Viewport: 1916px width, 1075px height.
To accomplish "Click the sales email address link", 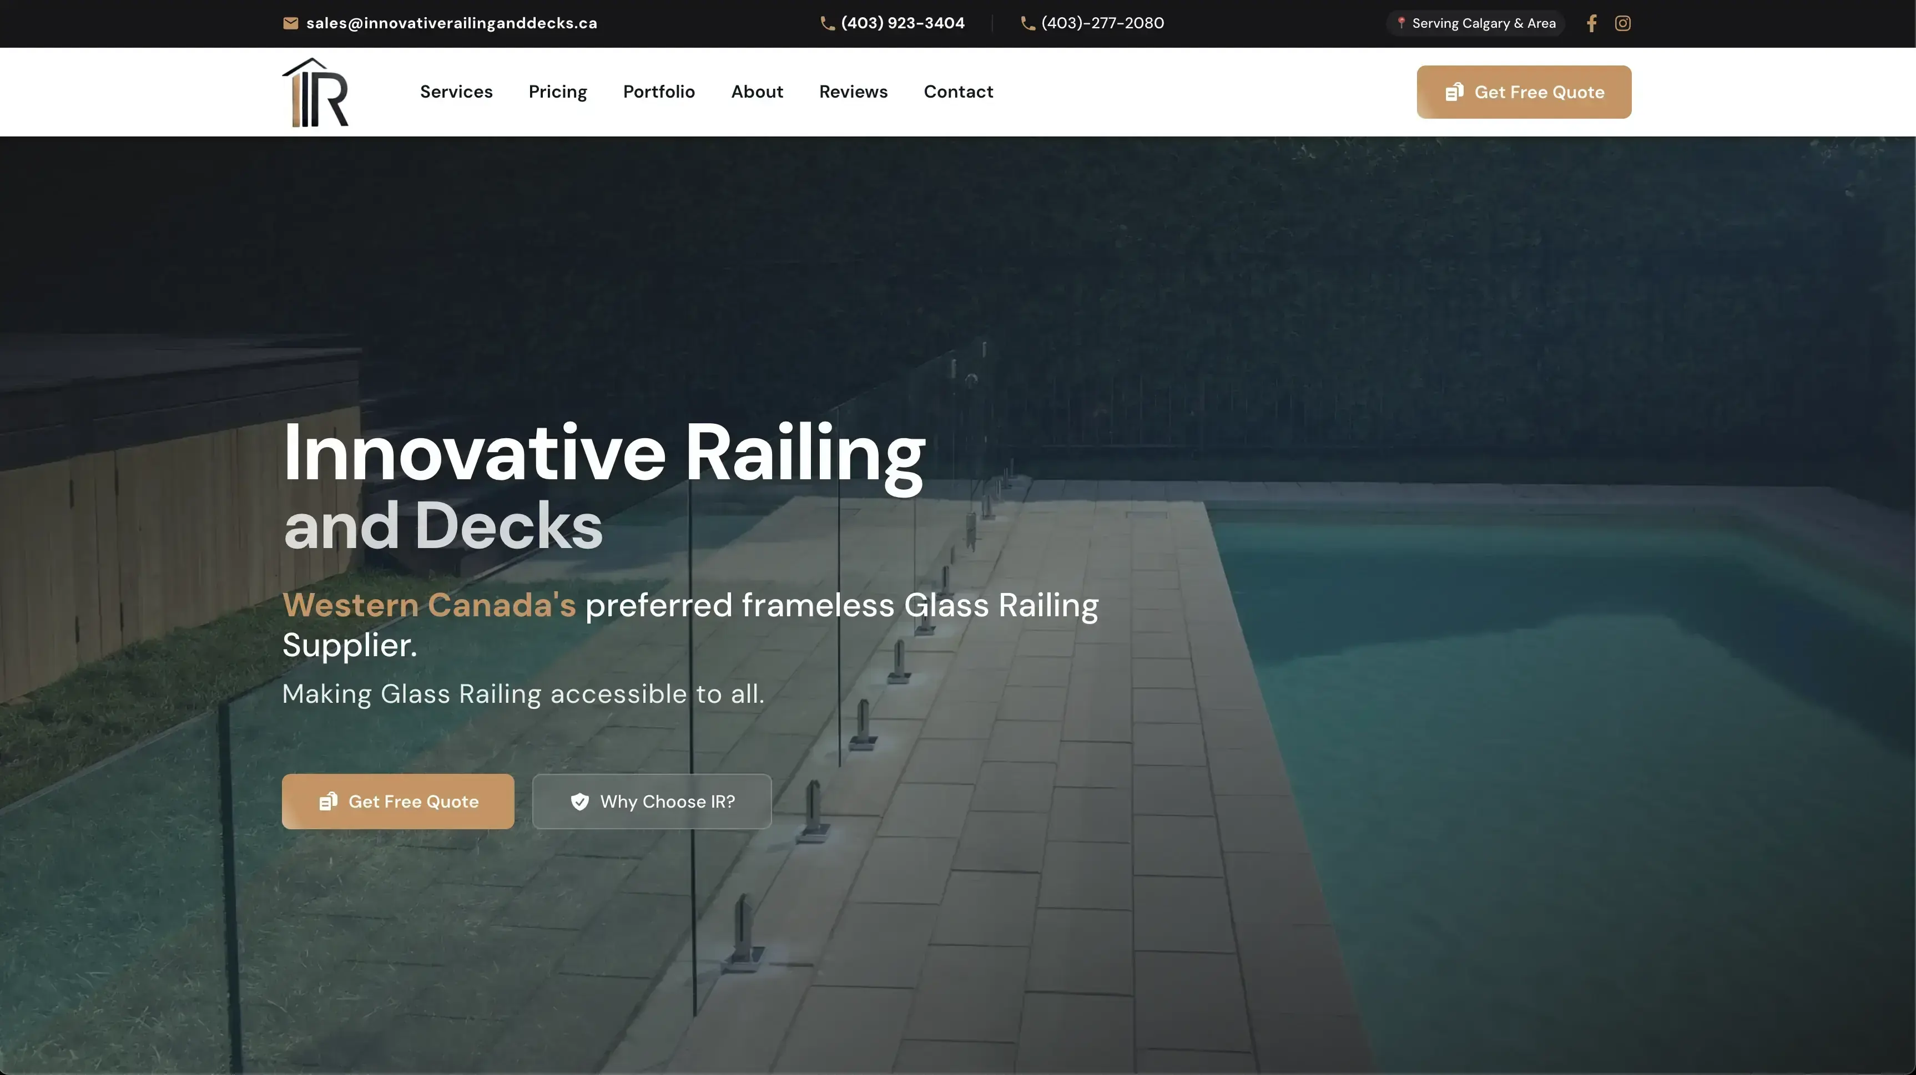I will (x=451, y=23).
